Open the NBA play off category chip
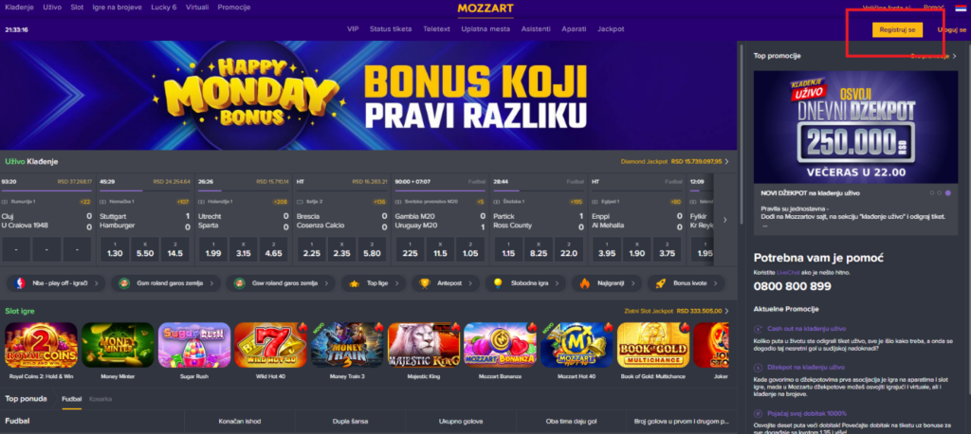This screenshot has height=434, width=971. (x=55, y=283)
